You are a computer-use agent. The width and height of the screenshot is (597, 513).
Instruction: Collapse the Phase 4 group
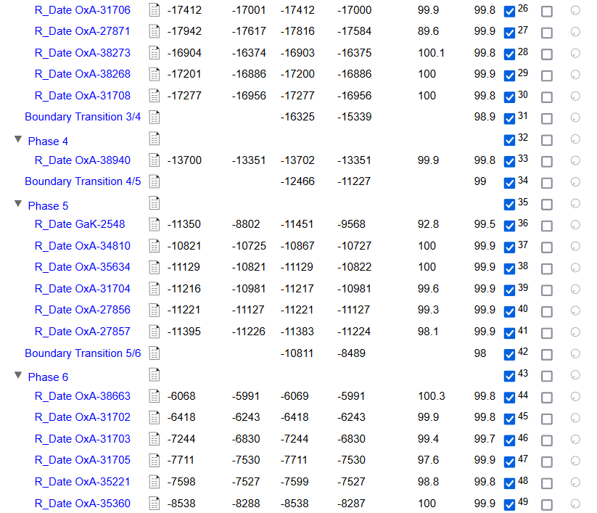(18, 139)
